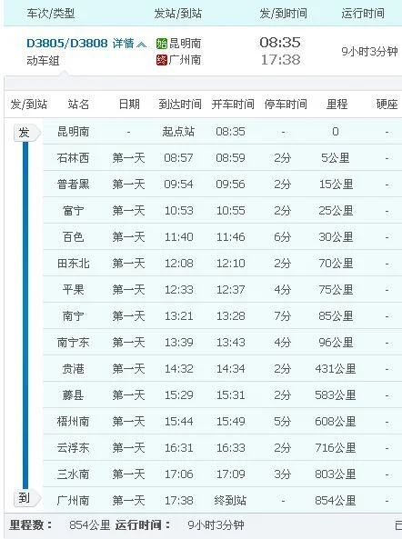Click 南宁 departure time 13:28
This screenshot has width=402, height=539.
[x=230, y=316]
